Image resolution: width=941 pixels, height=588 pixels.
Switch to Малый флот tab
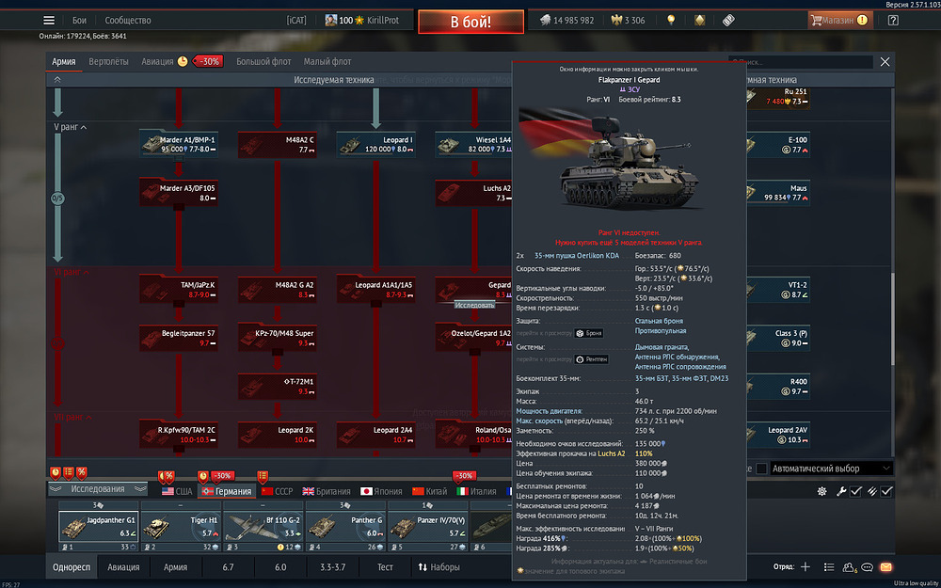coord(327,62)
